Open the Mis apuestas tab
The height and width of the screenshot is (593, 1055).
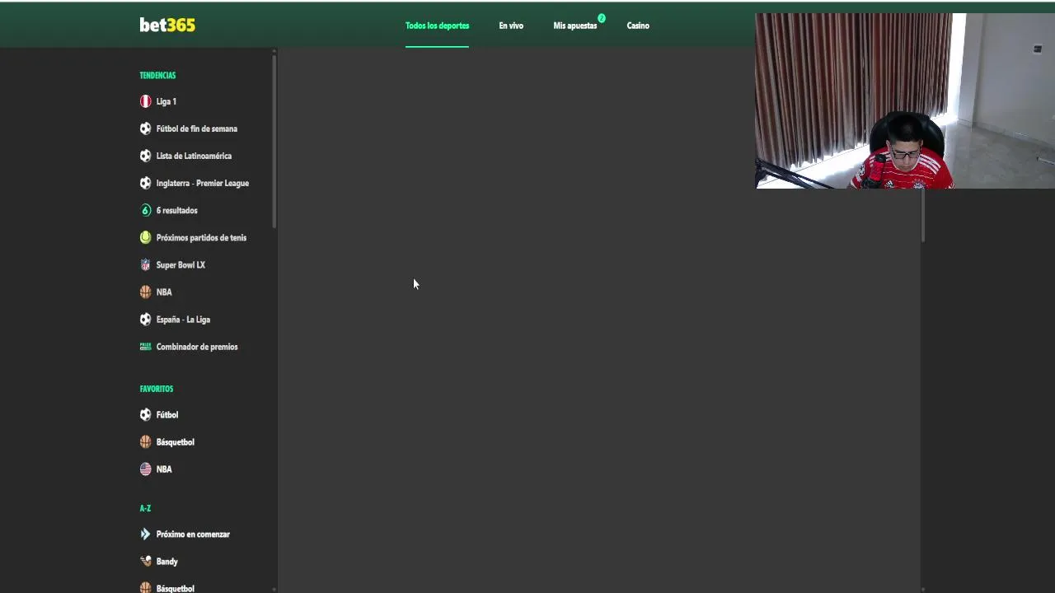(574, 26)
